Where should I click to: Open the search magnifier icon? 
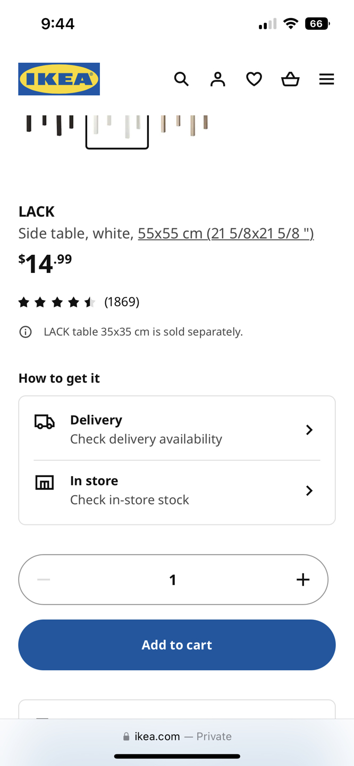[x=181, y=79]
